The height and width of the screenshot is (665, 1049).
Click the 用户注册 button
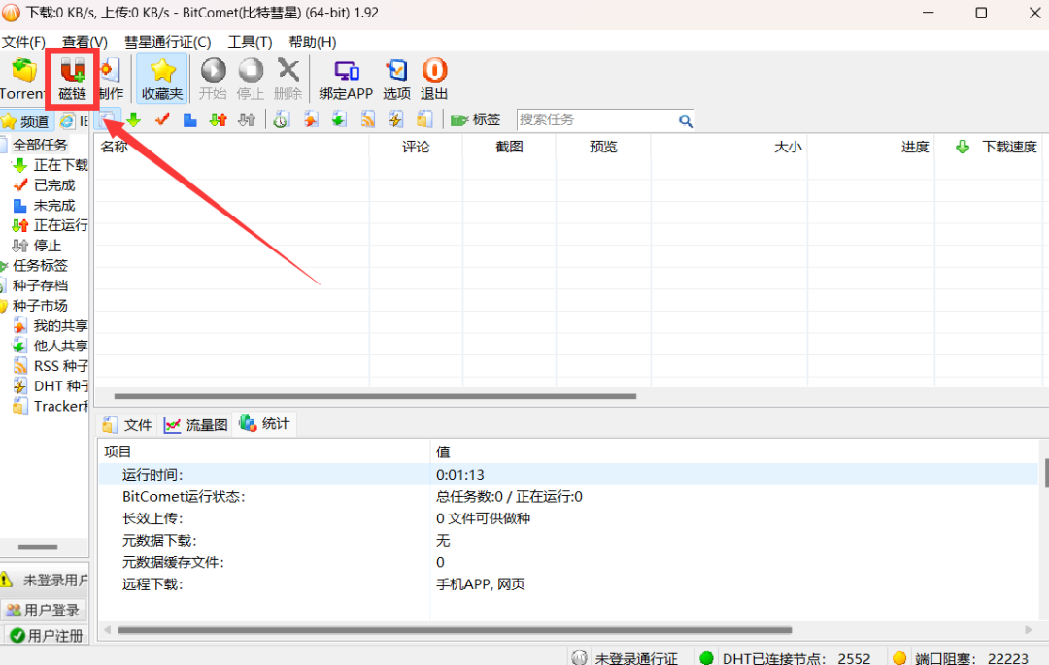click(x=46, y=635)
